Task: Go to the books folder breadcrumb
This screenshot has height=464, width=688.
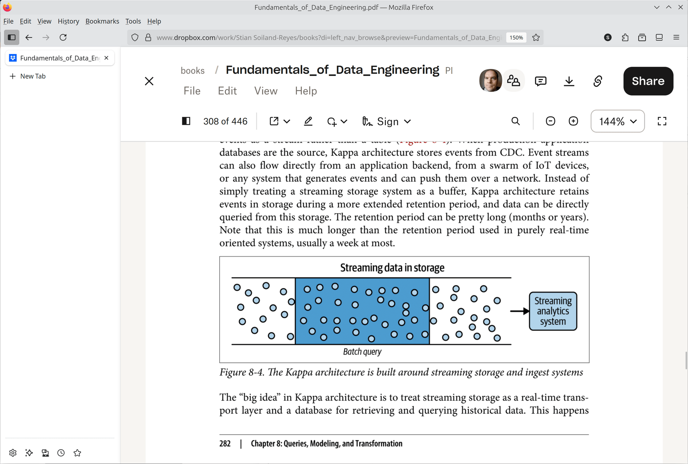Action: click(x=192, y=70)
